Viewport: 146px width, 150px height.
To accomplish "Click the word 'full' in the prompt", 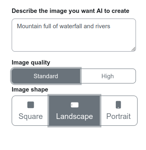I will click(47, 26).
